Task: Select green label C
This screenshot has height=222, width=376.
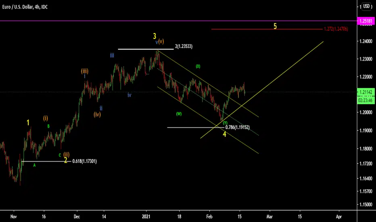Action: [x=60, y=155]
